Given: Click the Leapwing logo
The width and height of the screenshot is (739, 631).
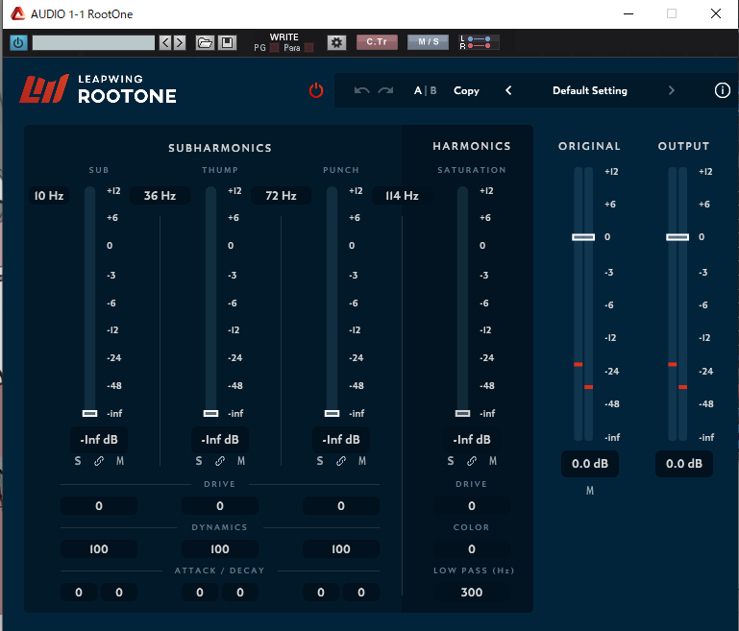Looking at the screenshot, I should [x=44, y=89].
